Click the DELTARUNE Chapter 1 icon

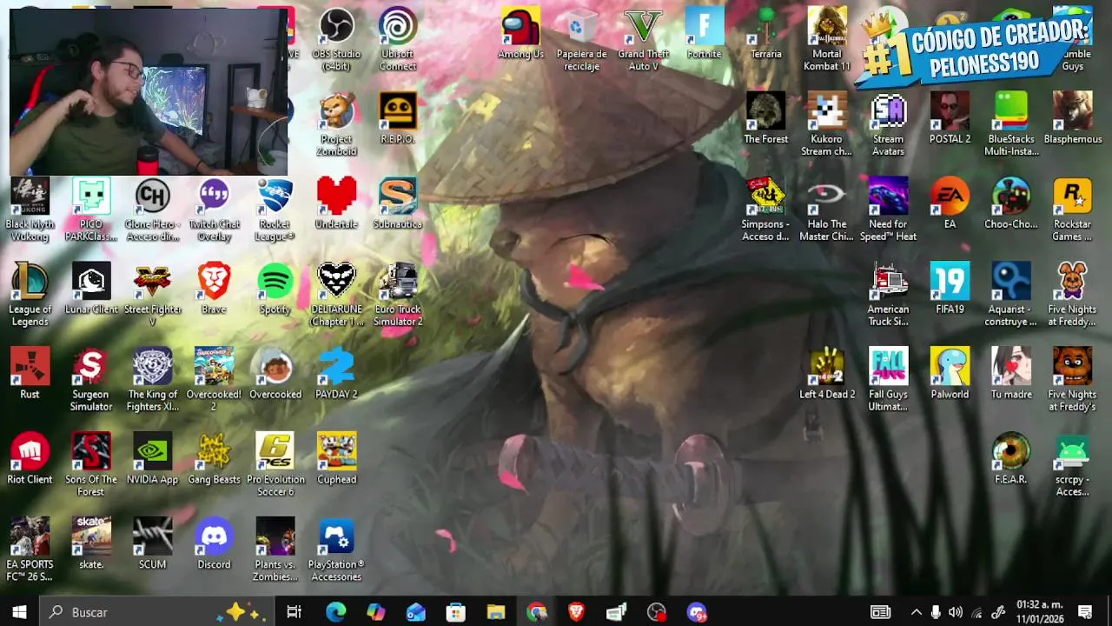click(336, 295)
